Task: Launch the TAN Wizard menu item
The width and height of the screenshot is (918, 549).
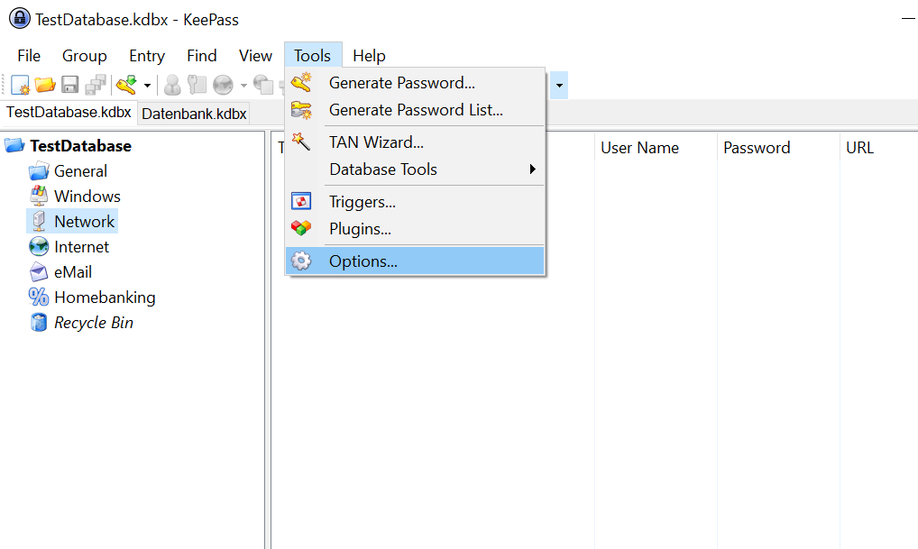Action: 415,142
